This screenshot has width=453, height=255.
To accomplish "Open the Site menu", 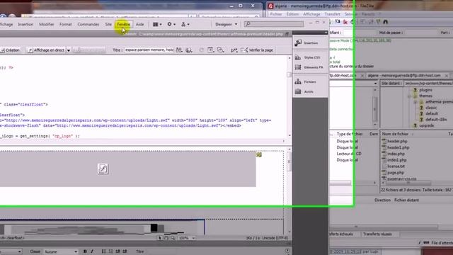I will [108, 24].
